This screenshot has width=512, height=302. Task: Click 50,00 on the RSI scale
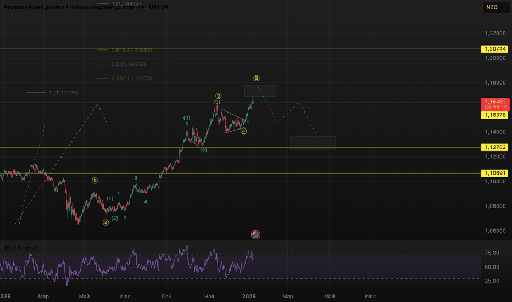[x=492, y=267]
